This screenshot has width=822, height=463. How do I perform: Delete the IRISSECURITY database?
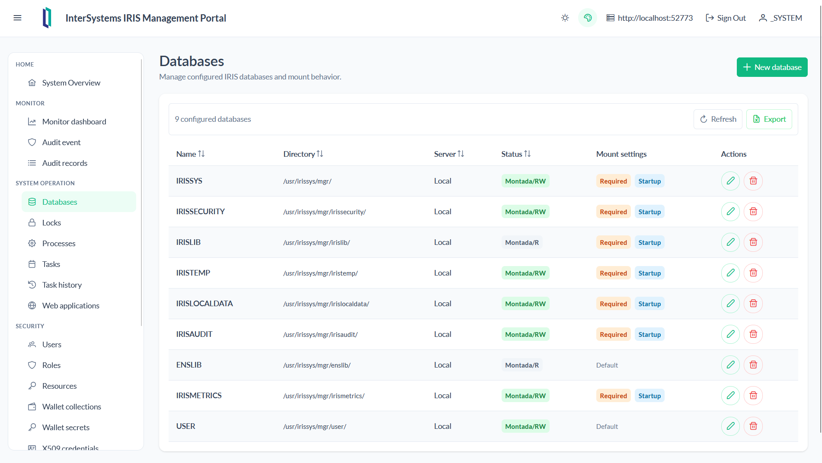point(753,212)
